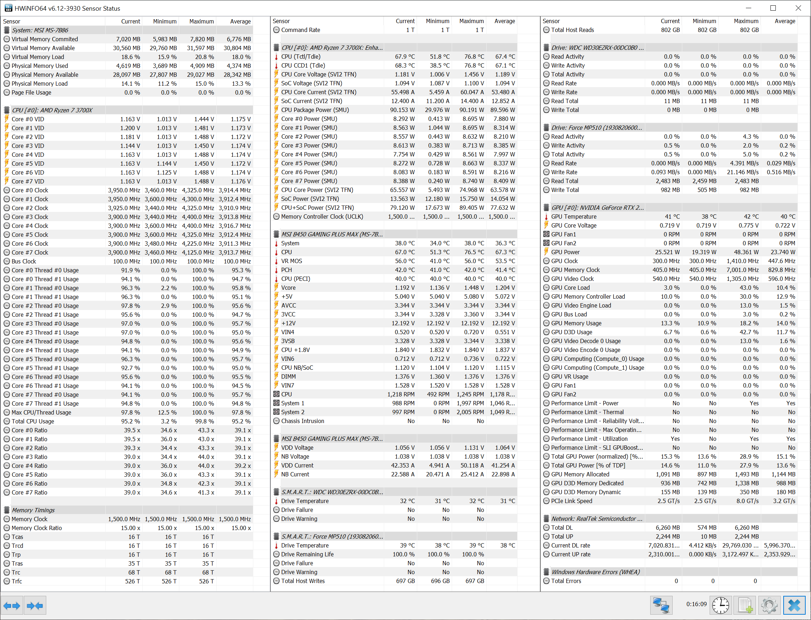The width and height of the screenshot is (811, 620).
Task: Click the expand columns arrows button
Action: pyautogui.click(x=11, y=606)
